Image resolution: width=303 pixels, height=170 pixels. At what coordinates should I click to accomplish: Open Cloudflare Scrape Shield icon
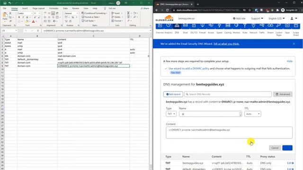(x=296, y=25)
